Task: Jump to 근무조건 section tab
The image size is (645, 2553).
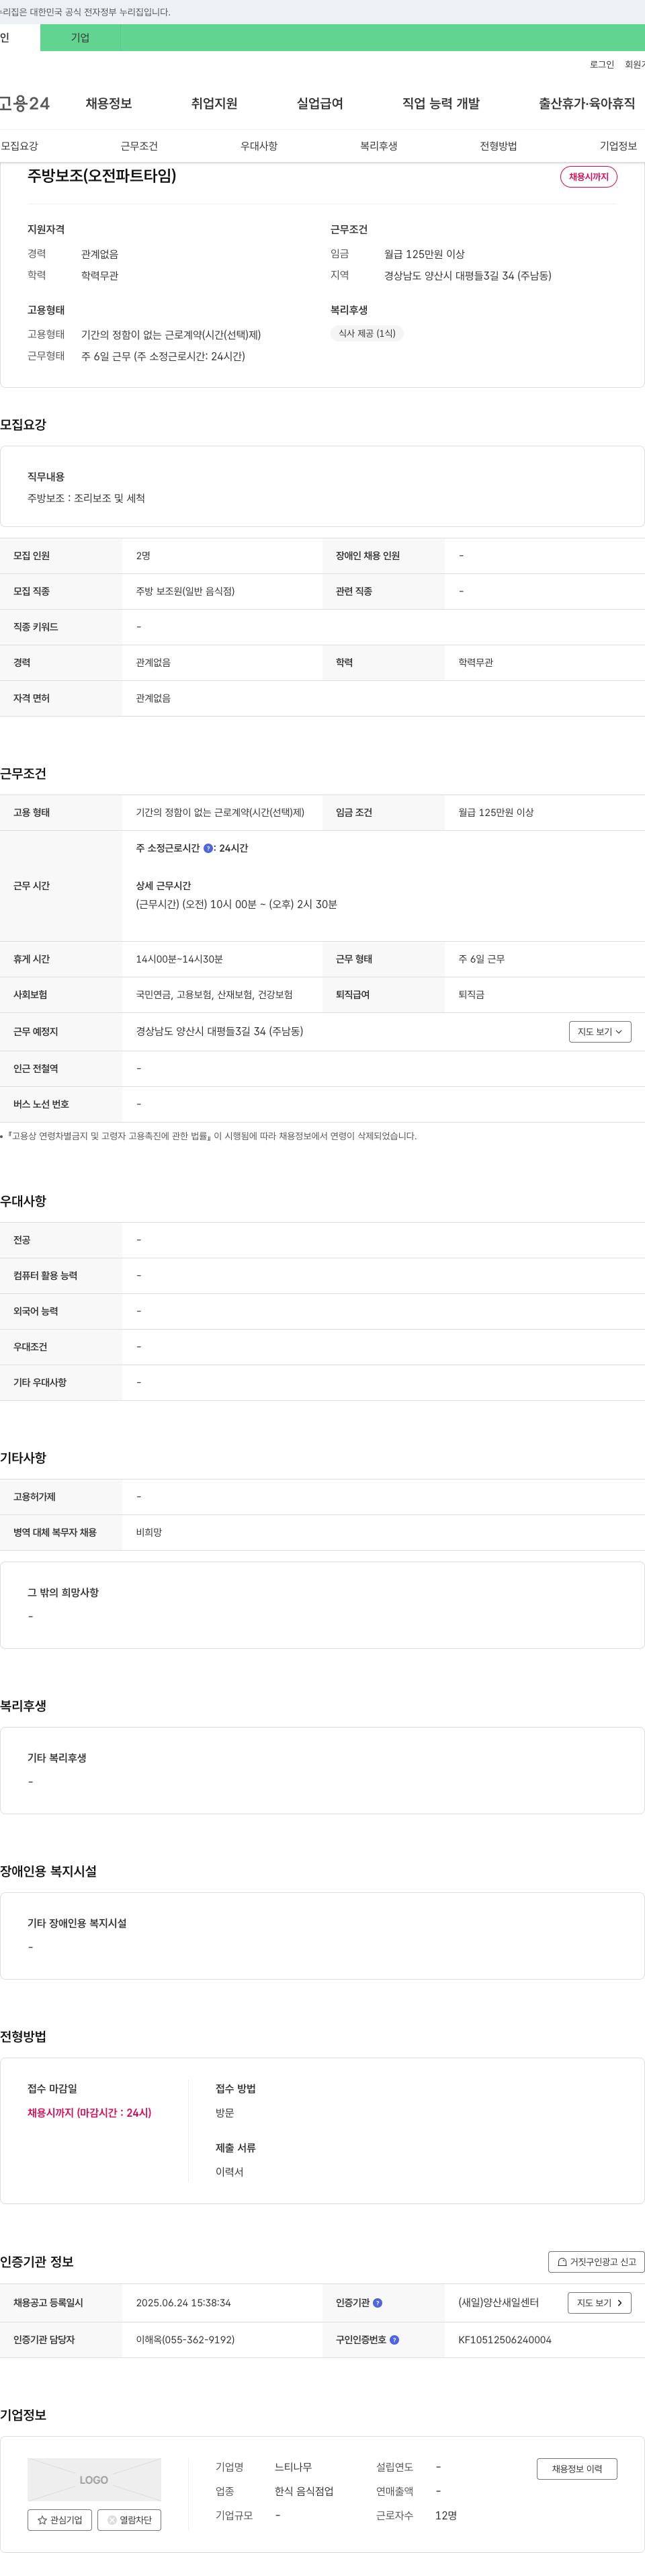Action: [x=138, y=146]
